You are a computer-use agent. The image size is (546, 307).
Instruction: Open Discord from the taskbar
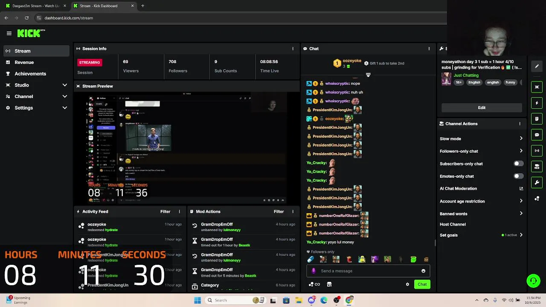coord(311,300)
